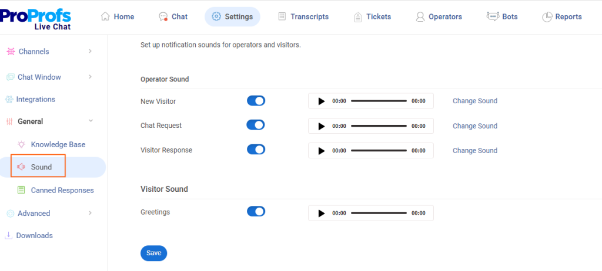Turn off the Chat Request sound toggle

point(256,125)
